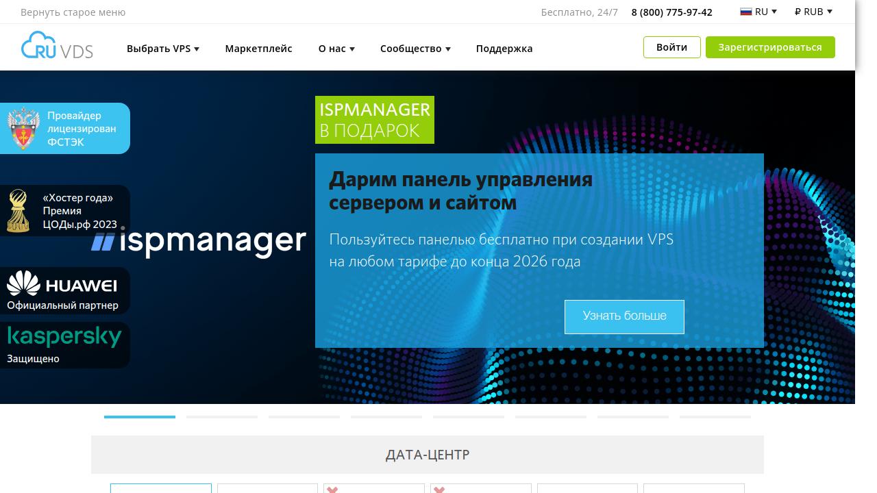This screenshot has width=877, height=493.
Task: Select the Russian flag language icon
Action: (746, 12)
